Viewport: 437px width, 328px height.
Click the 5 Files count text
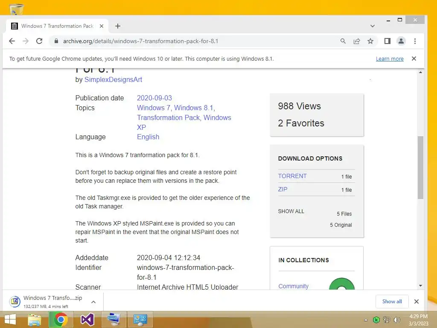click(344, 214)
